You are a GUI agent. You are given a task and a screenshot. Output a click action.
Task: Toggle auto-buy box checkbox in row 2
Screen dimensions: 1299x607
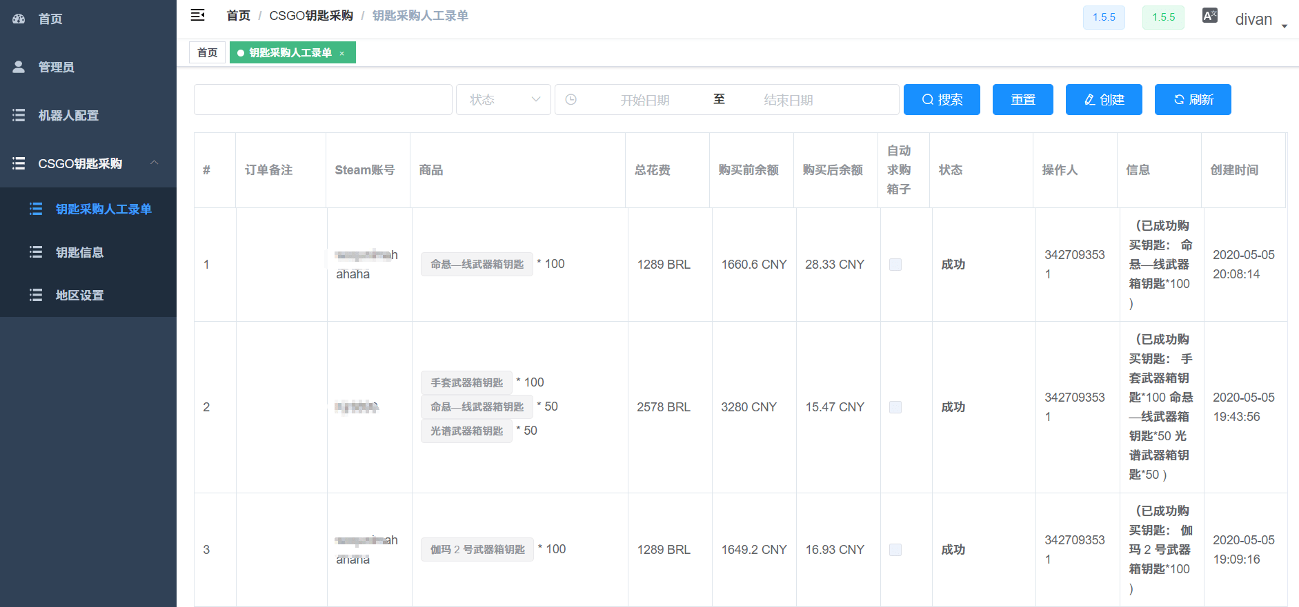point(895,407)
